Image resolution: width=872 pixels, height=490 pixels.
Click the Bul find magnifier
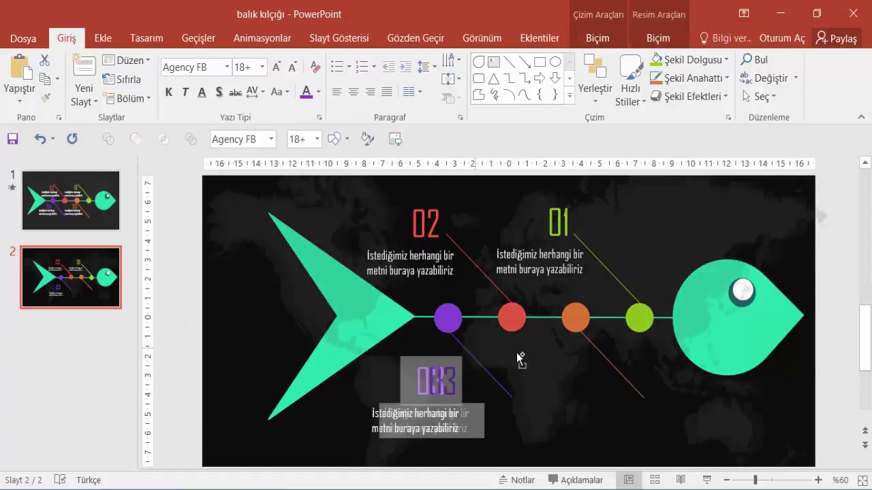point(747,60)
